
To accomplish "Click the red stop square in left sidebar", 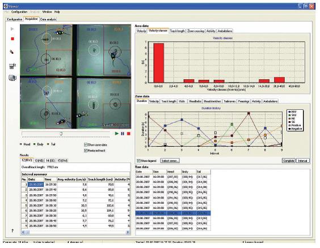I will point(12,39).
